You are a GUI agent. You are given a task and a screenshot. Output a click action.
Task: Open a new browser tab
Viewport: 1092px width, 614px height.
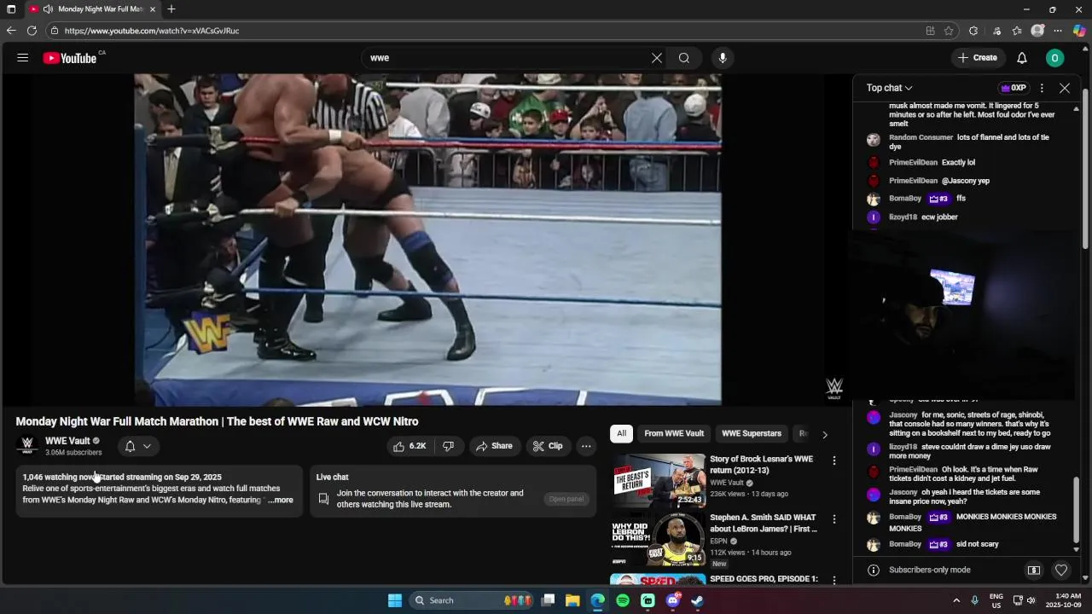coord(171,9)
